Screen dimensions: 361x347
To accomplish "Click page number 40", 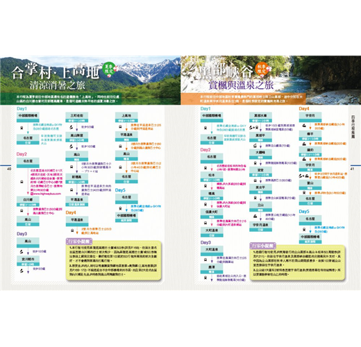I will point(9,169).
